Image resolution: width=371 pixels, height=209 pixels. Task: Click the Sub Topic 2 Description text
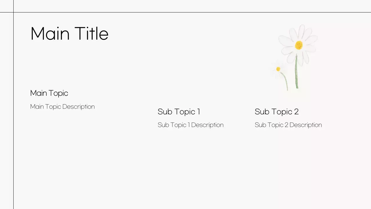(x=288, y=125)
